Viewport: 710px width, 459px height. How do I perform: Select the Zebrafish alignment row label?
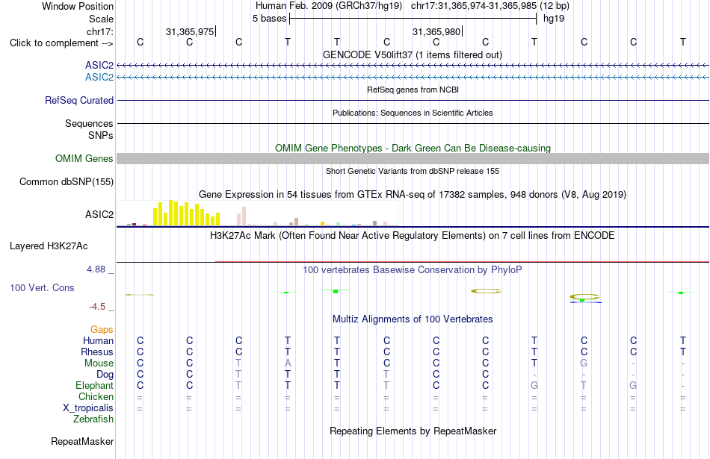(93, 419)
